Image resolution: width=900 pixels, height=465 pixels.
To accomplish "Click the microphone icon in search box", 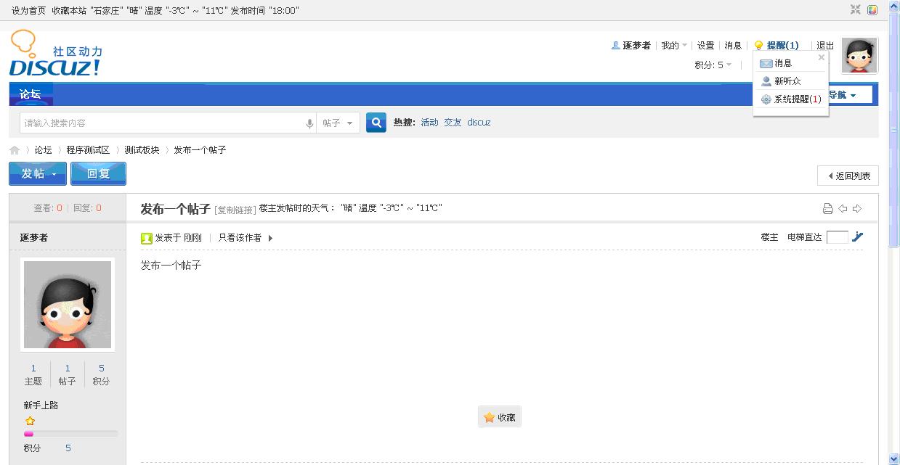I will click(309, 123).
